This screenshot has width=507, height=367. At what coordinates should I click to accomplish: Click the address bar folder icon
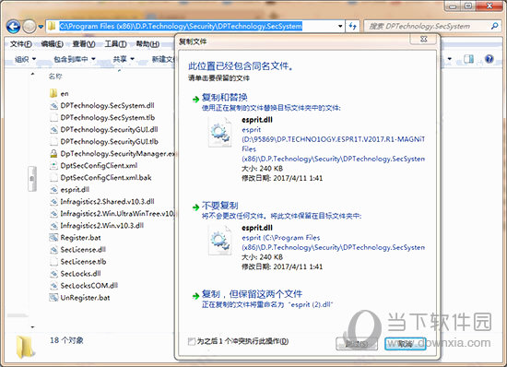(x=52, y=26)
